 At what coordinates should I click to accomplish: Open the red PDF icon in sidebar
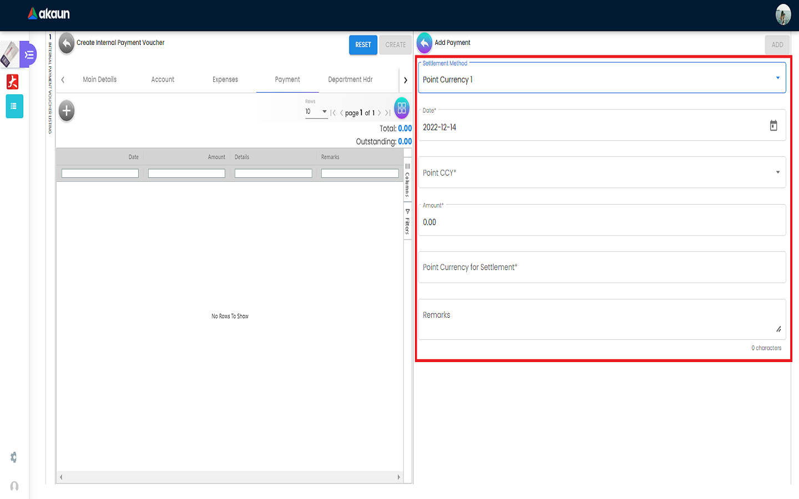(13, 82)
